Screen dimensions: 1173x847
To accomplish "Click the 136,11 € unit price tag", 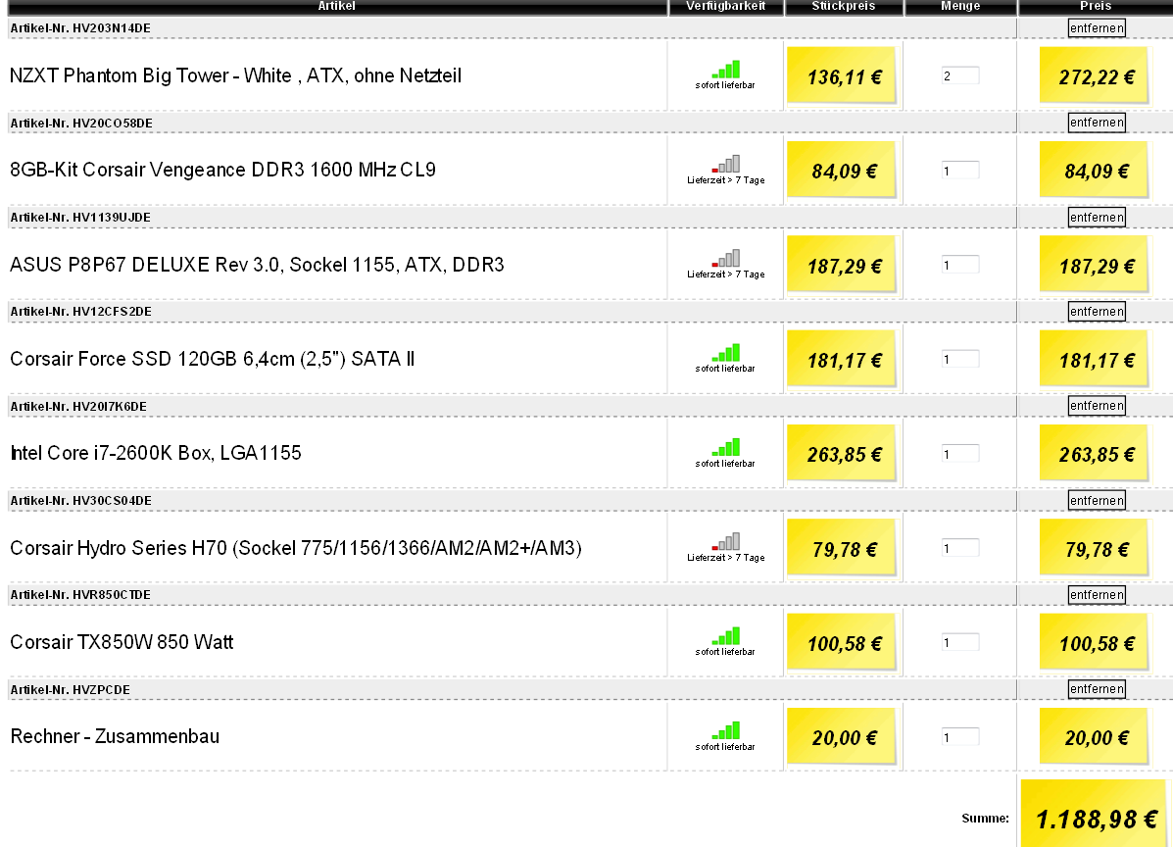I will (x=842, y=75).
